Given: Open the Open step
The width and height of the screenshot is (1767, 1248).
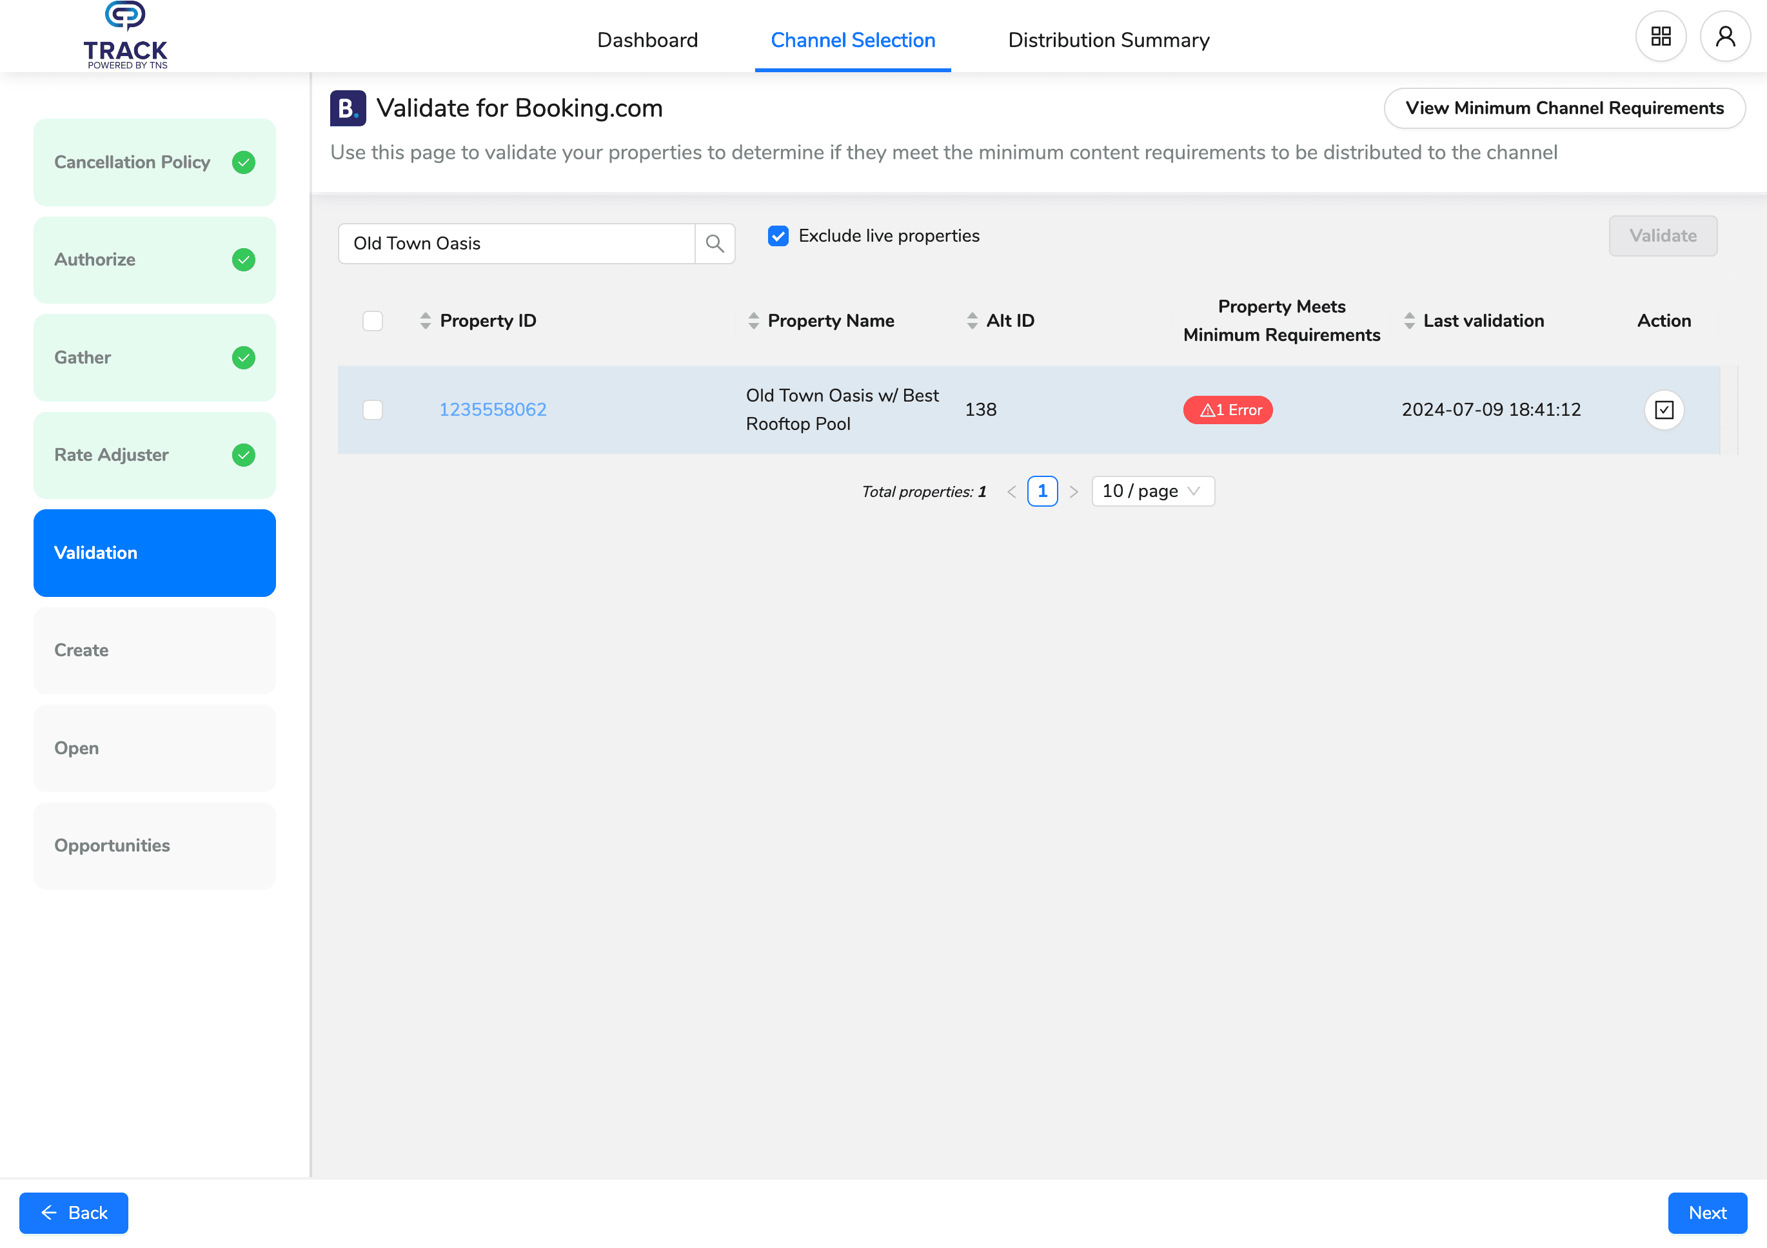Looking at the screenshot, I should [x=155, y=748].
